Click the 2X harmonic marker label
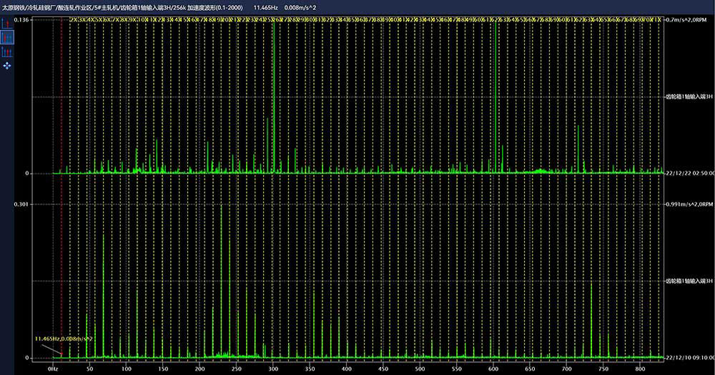The height and width of the screenshot is (375, 715). pyautogui.click(x=74, y=20)
